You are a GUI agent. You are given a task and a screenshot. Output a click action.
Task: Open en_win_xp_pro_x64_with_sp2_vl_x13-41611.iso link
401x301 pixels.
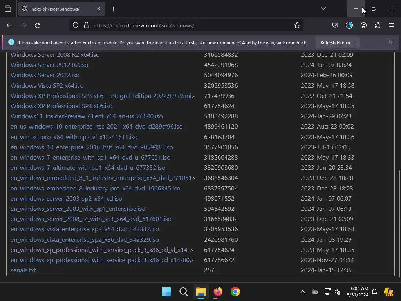74,137
